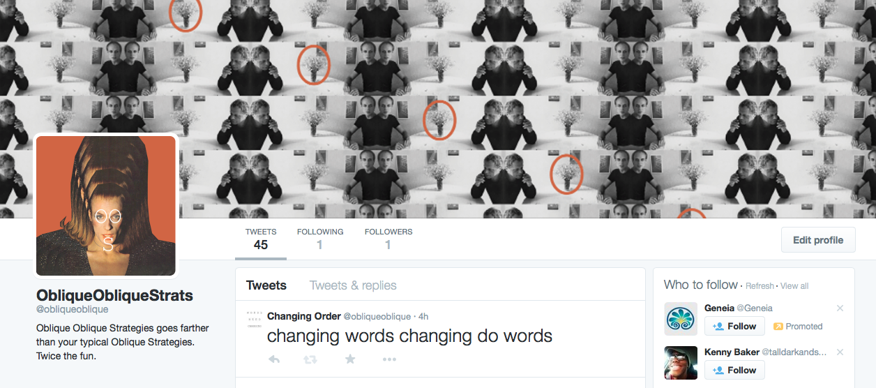Open View all follow suggestions

click(x=794, y=286)
